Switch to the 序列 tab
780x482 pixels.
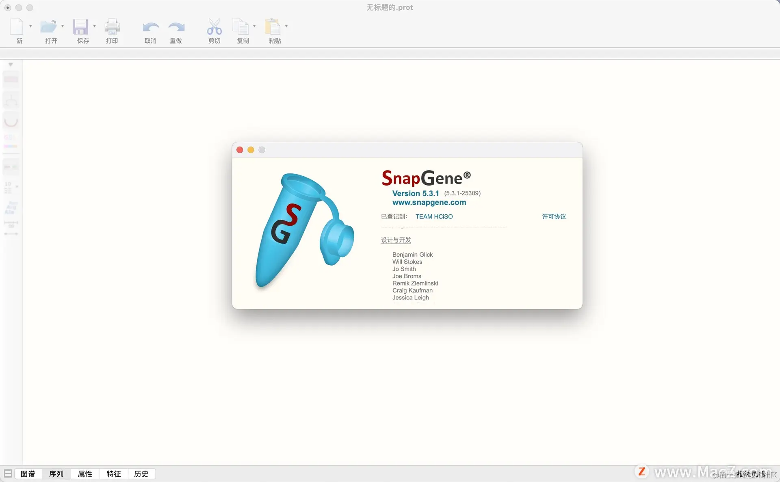point(56,474)
